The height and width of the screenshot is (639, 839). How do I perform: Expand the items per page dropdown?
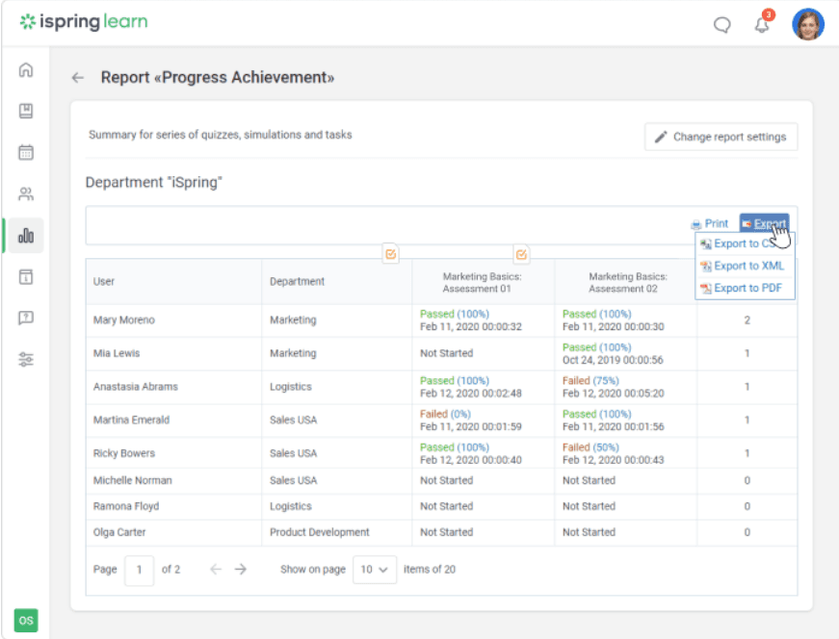coord(375,570)
